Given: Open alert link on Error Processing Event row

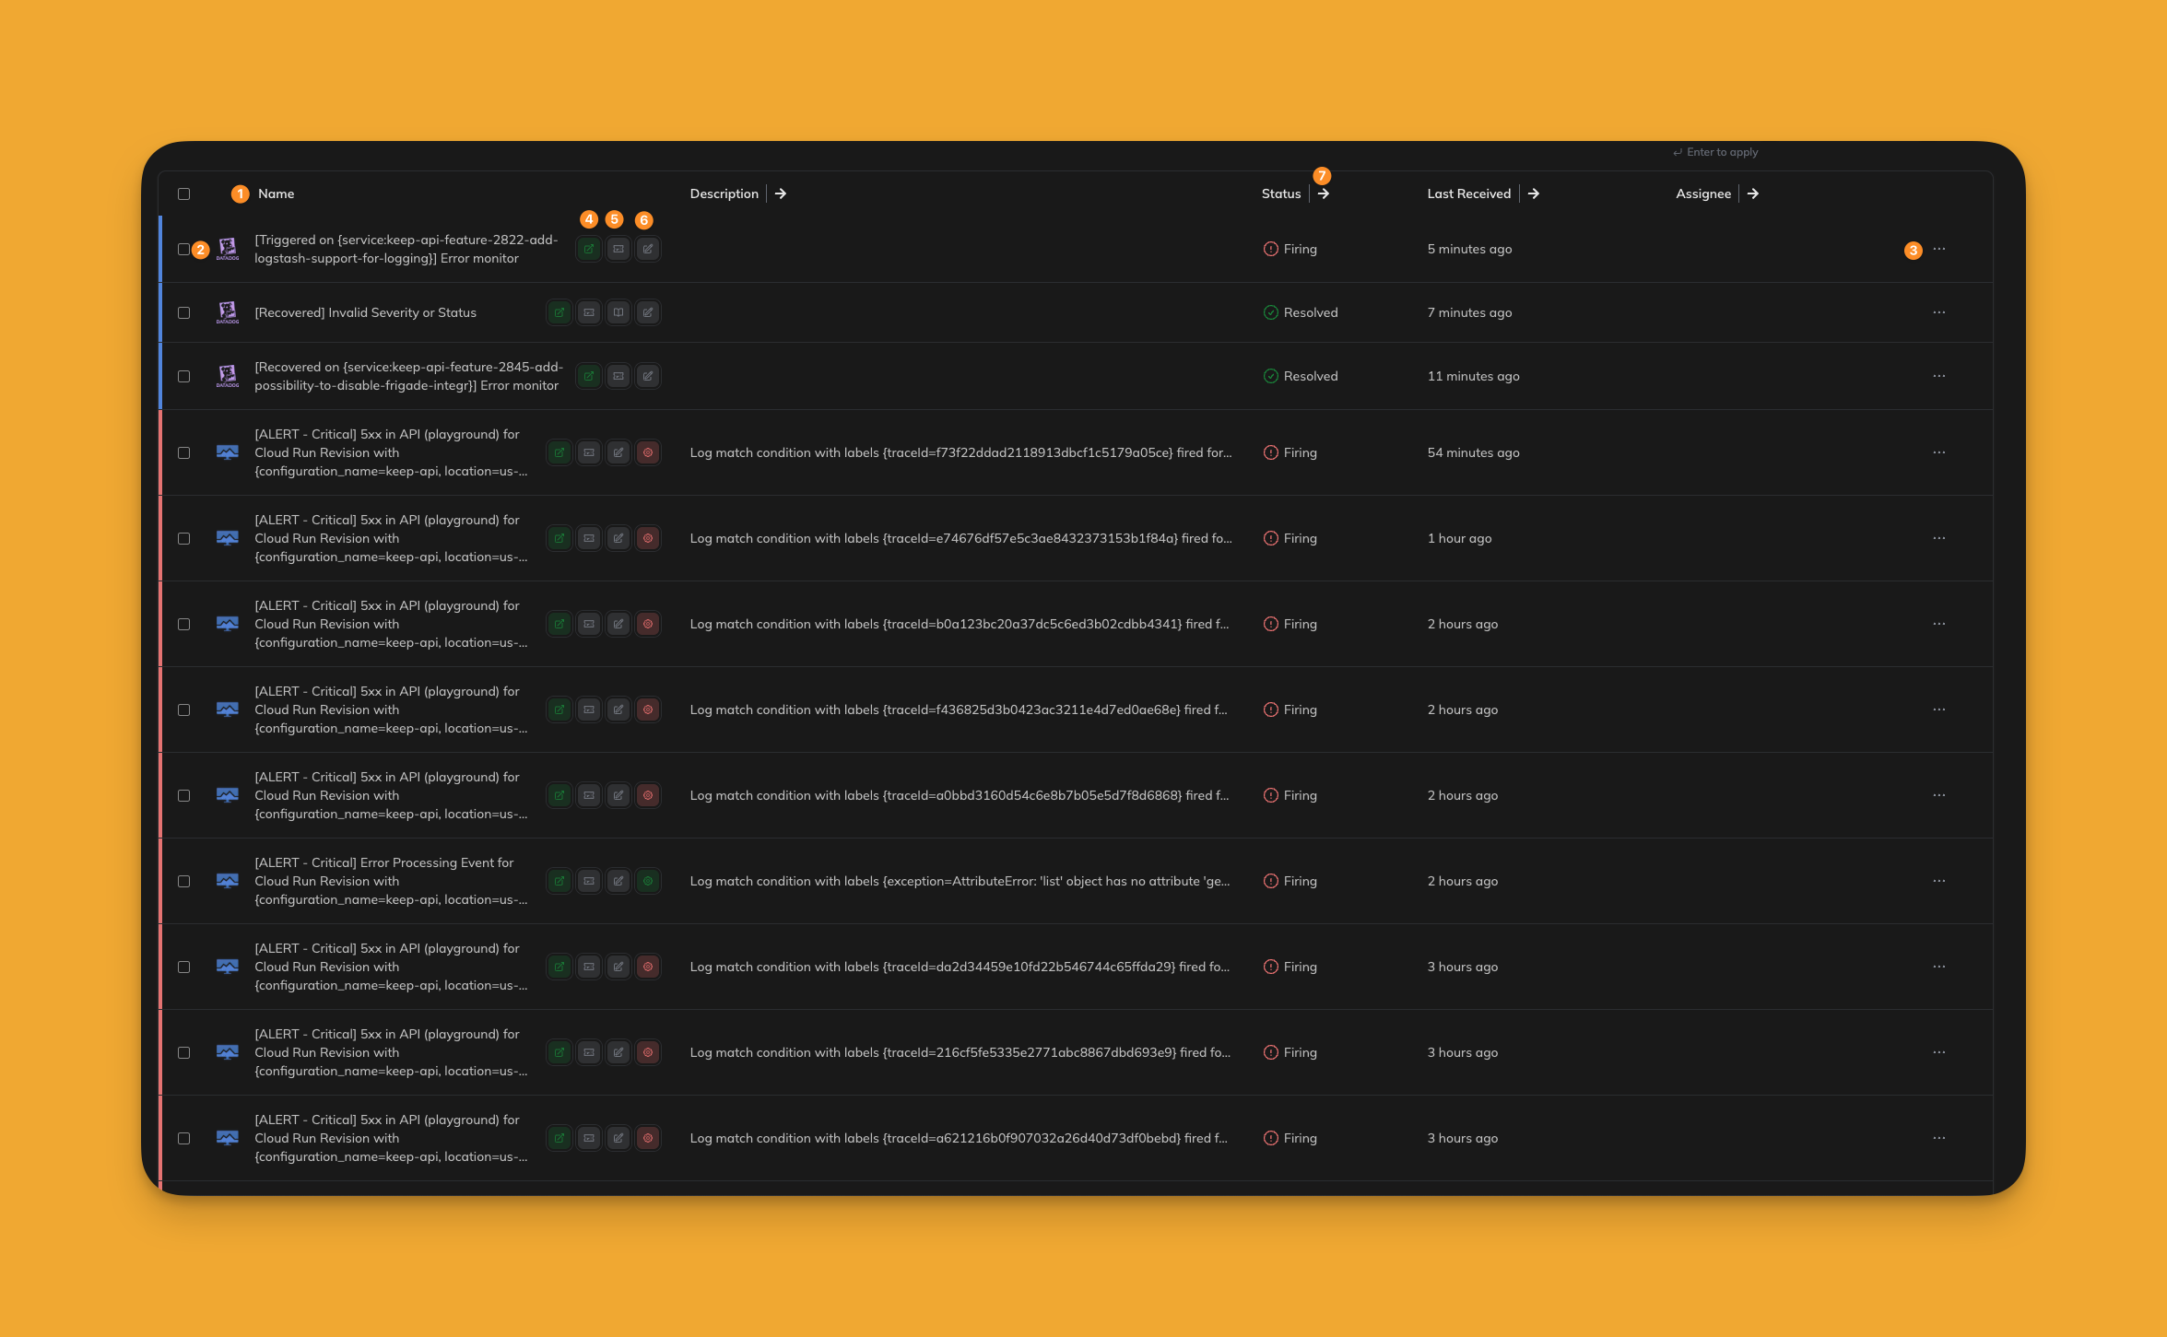Looking at the screenshot, I should click(559, 881).
